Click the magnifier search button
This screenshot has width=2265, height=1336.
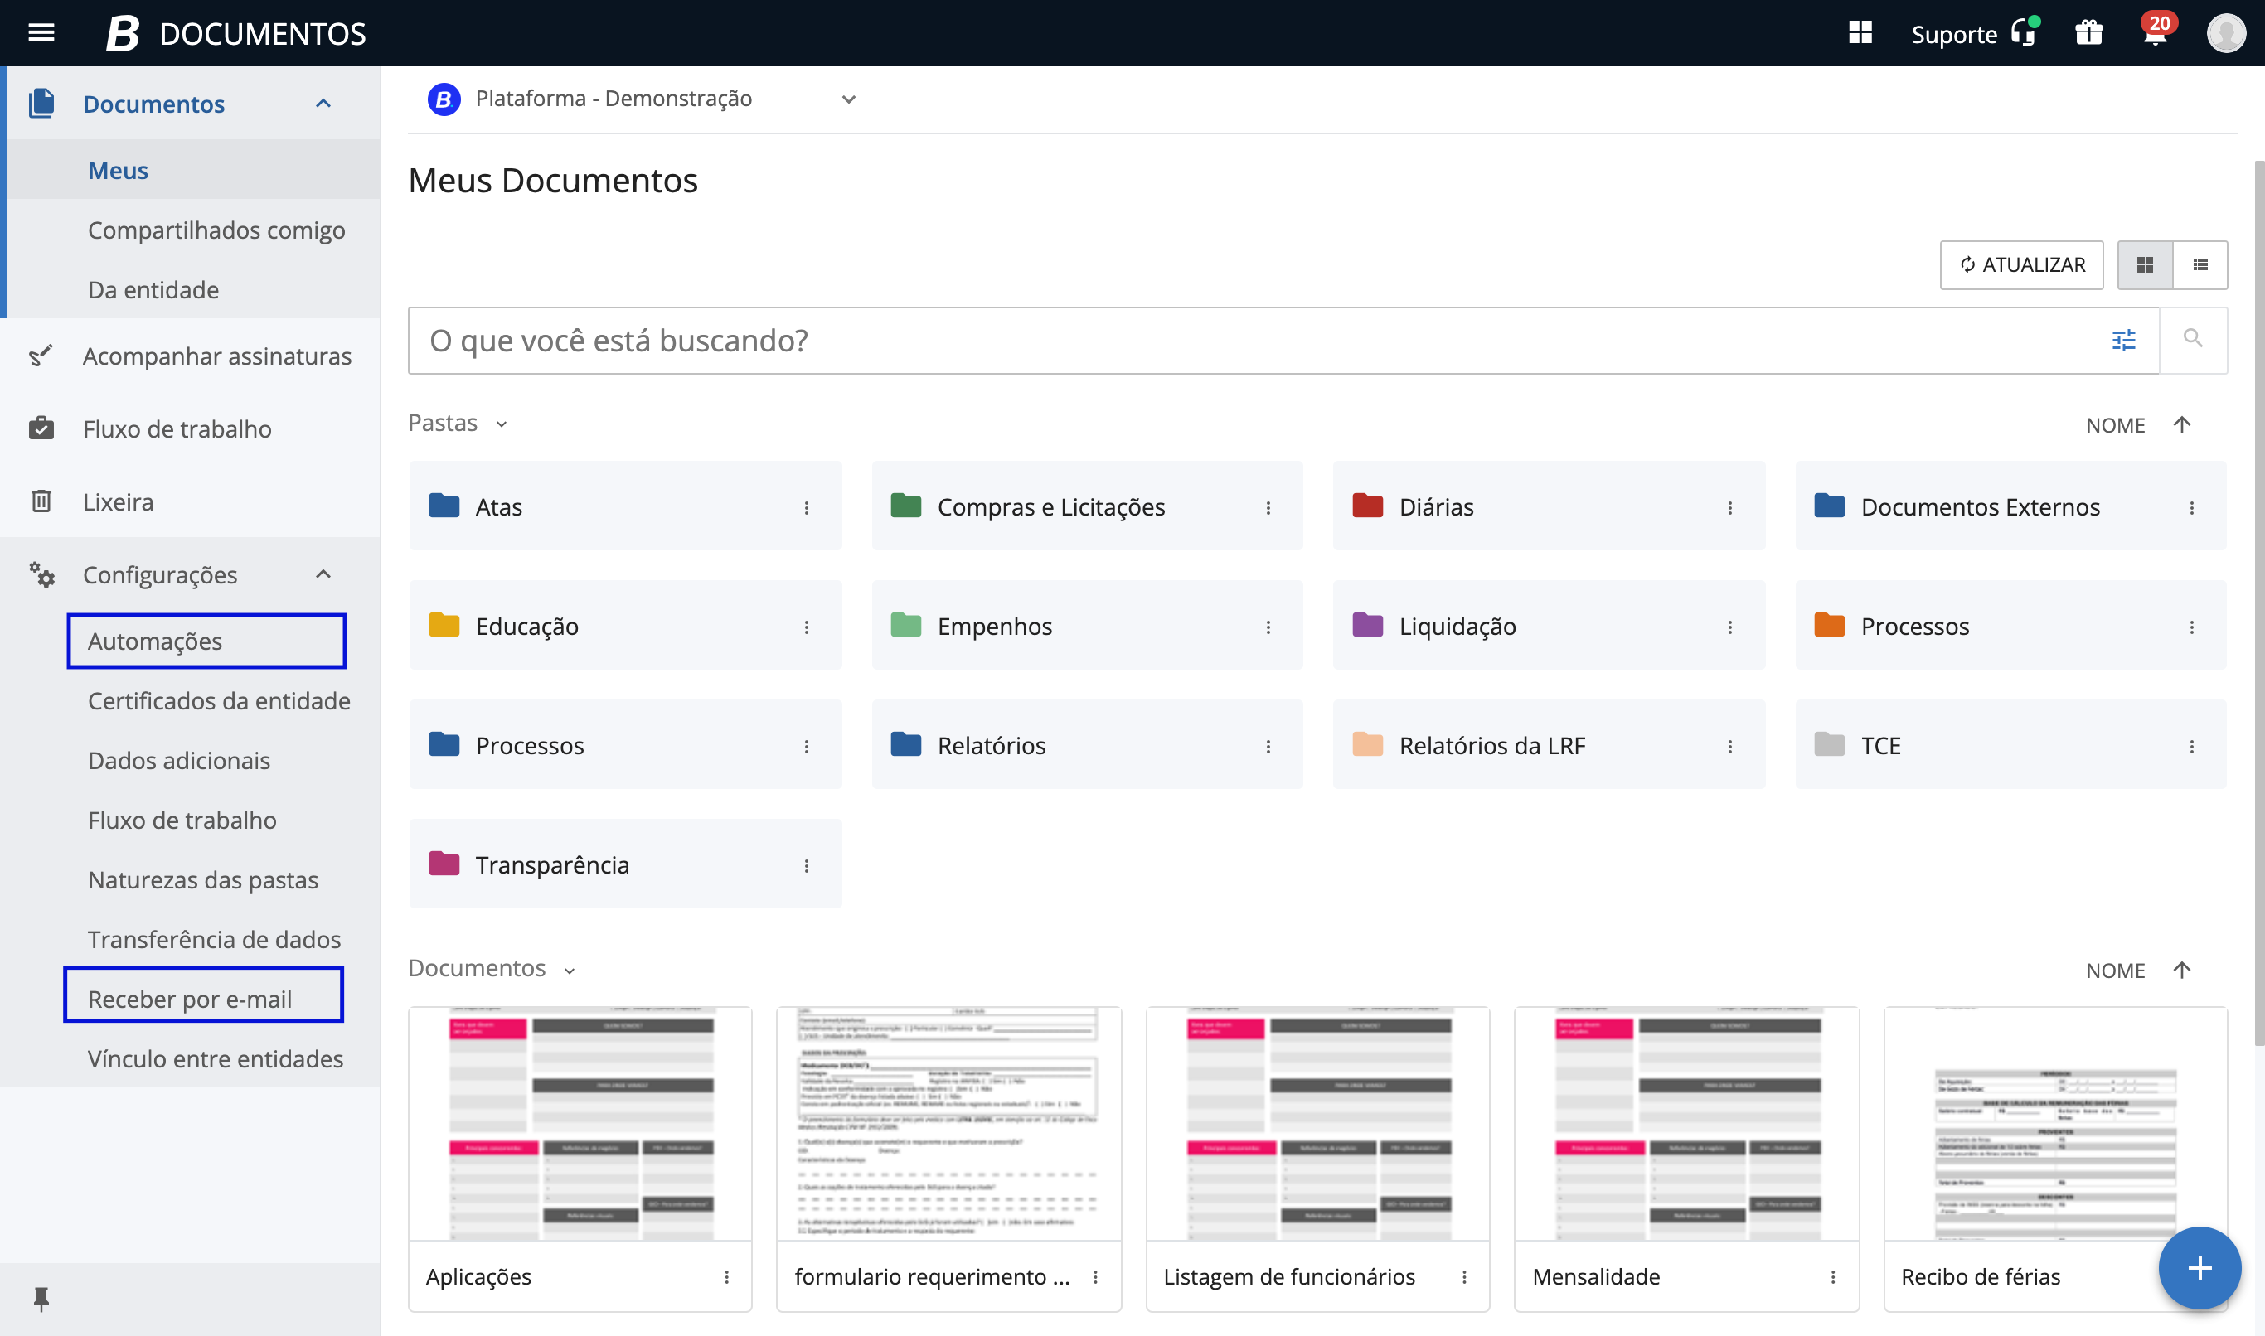pyautogui.click(x=2192, y=340)
